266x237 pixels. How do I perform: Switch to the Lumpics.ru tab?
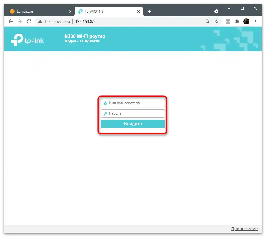tap(40, 11)
